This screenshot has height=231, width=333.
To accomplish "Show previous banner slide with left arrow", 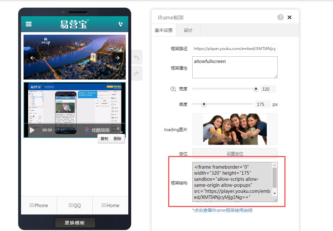I will (x=32, y=58).
